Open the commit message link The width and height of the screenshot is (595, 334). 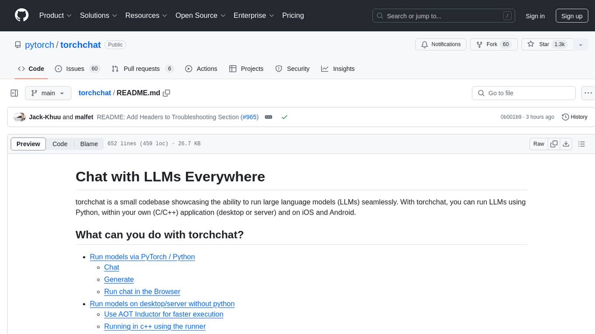click(168, 117)
